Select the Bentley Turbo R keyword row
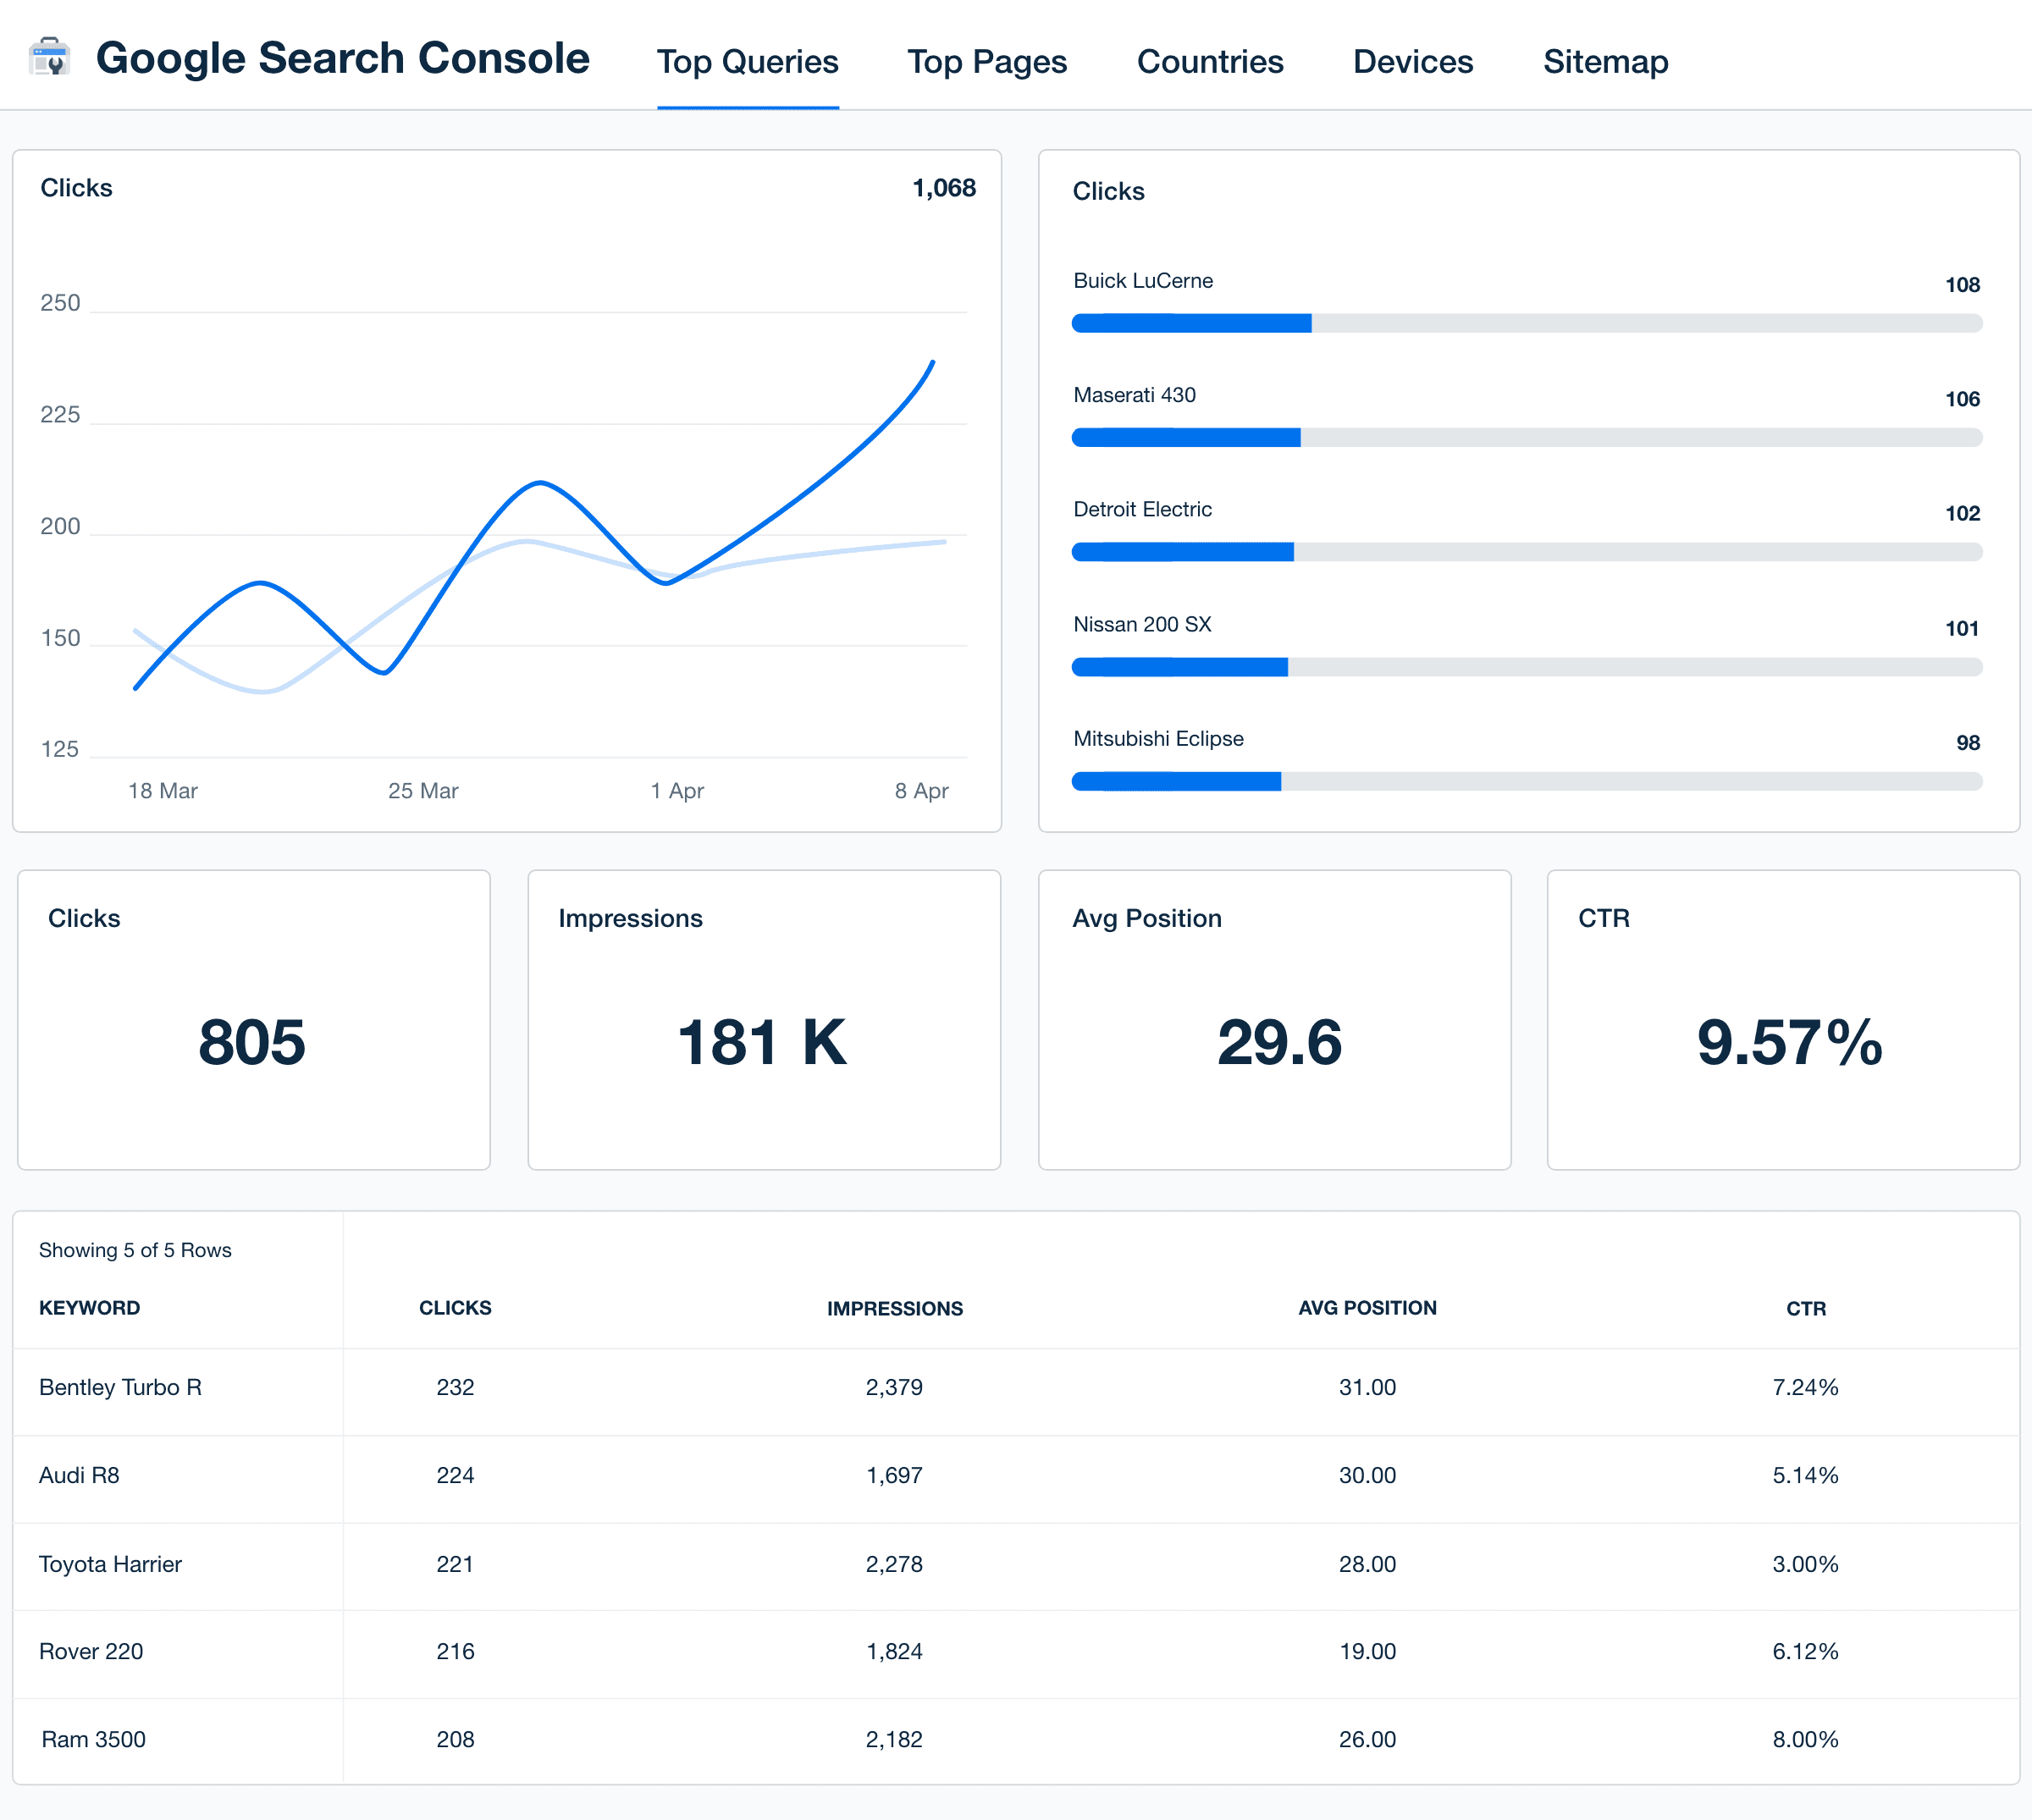This screenshot has height=1820, width=2032. (120, 1387)
